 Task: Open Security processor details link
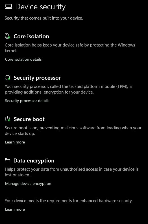[x=27, y=101]
